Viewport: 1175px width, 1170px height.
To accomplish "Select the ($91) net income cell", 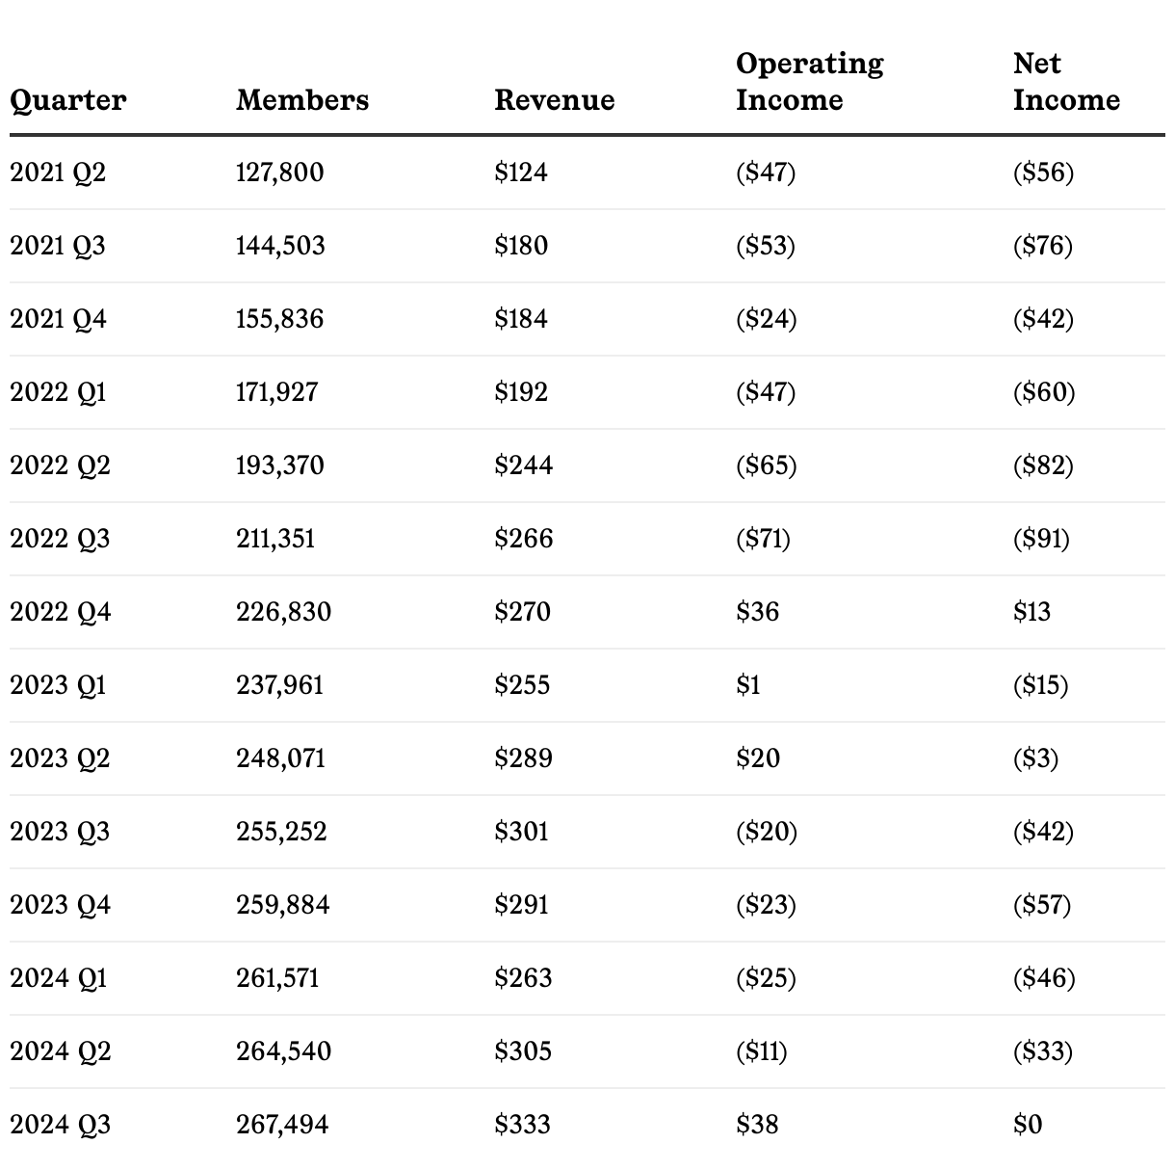I will (1041, 539).
